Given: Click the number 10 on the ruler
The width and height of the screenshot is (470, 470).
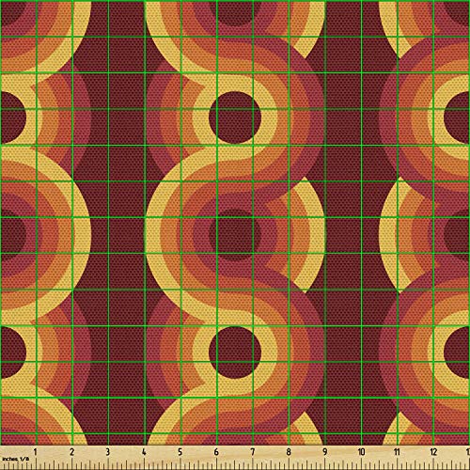Looking at the screenshot, I should click(361, 452).
